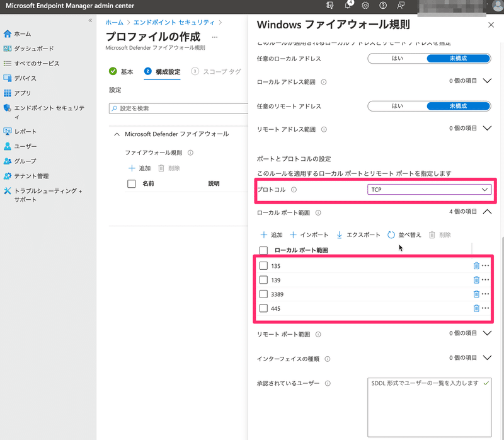The image size is (504, 440).
Task: Open the notifications bell in the header
Action: 348,5
